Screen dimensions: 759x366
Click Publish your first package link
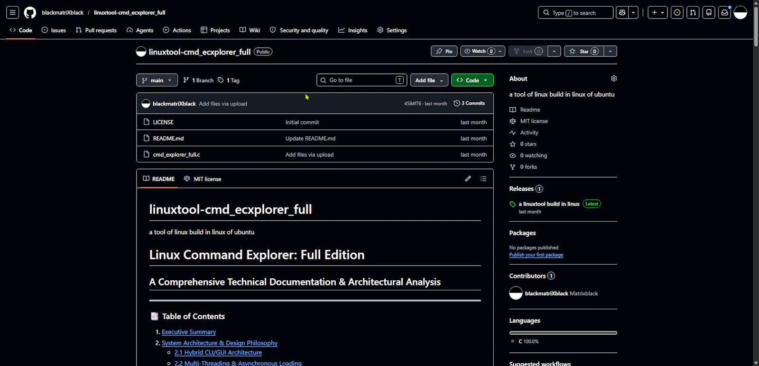coord(536,255)
